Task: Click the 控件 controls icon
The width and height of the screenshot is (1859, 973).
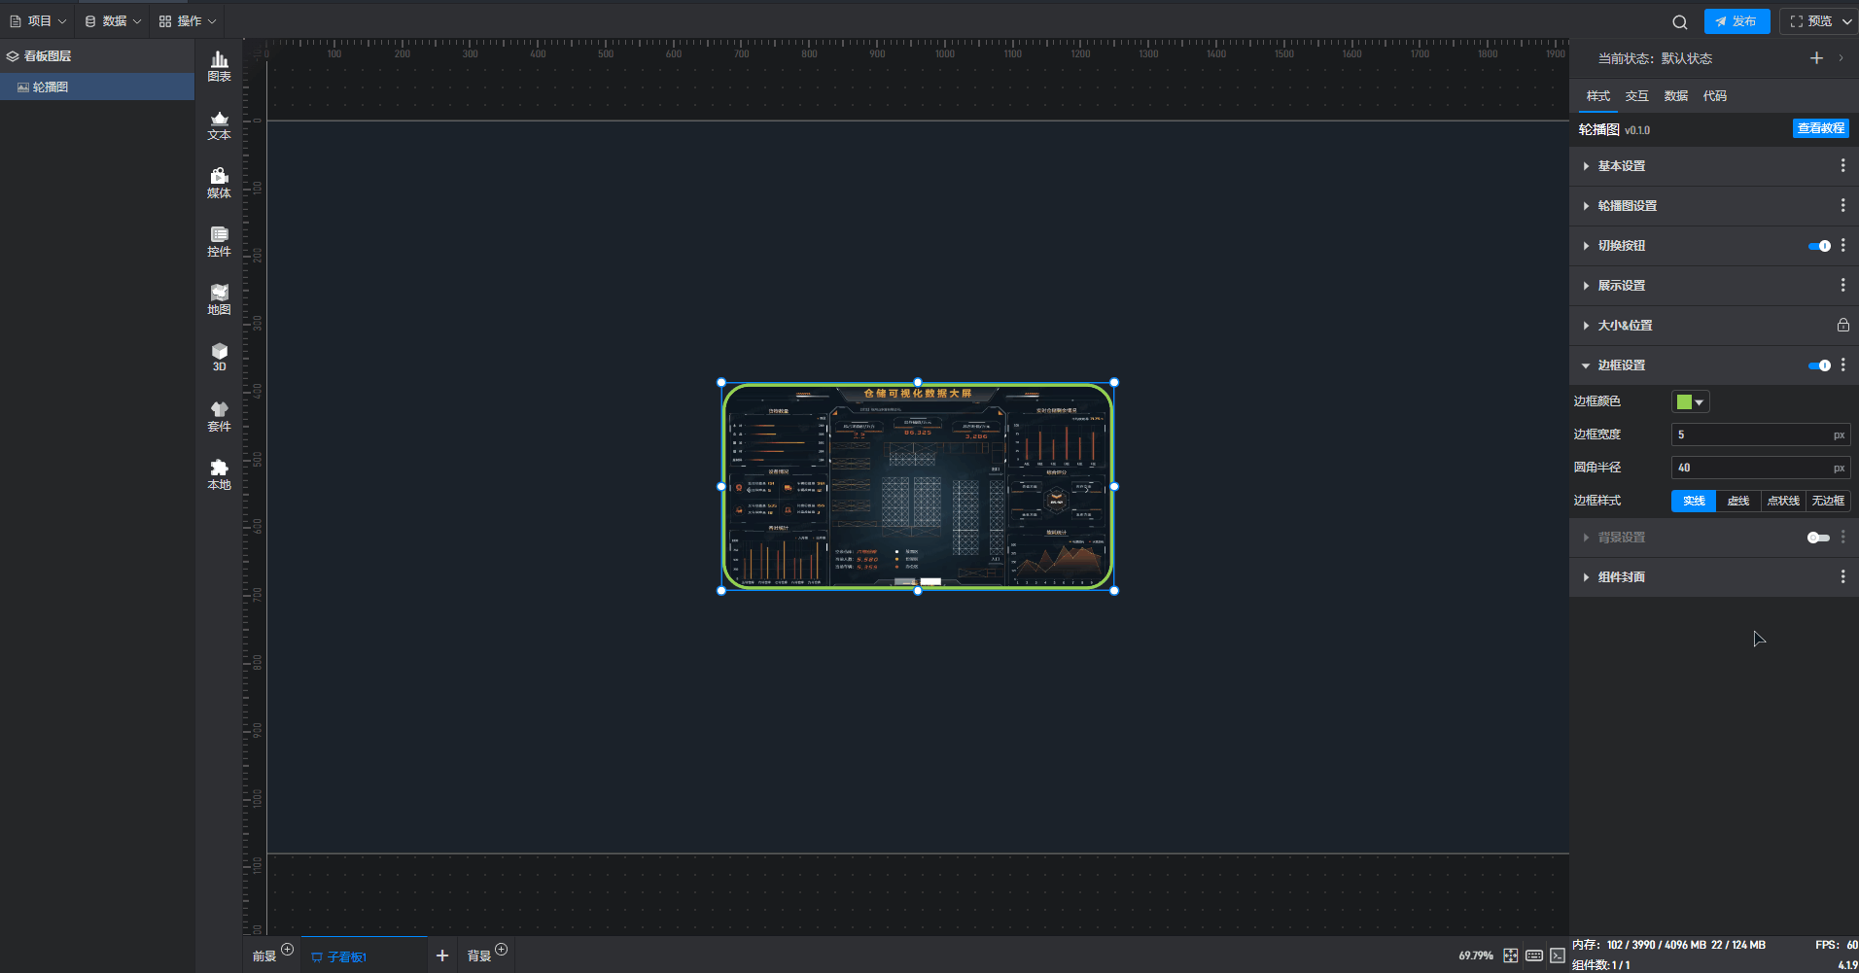Action: click(x=219, y=241)
